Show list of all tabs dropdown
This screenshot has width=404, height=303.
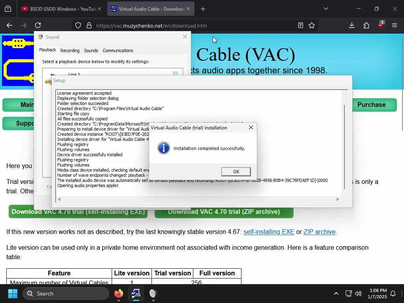tap(326, 9)
